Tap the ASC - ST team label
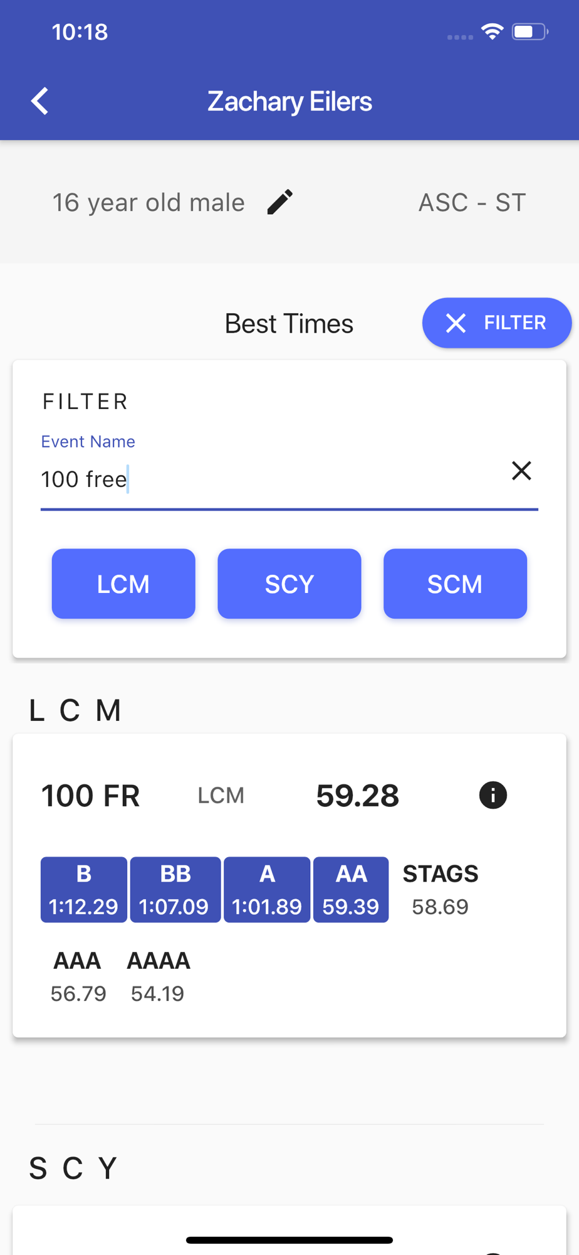This screenshot has width=579, height=1255. click(472, 203)
